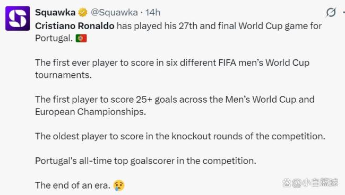Click the Portugal flag emoji

(81, 38)
